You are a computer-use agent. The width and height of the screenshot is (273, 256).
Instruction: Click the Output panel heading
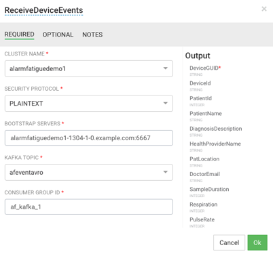[x=198, y=56]
